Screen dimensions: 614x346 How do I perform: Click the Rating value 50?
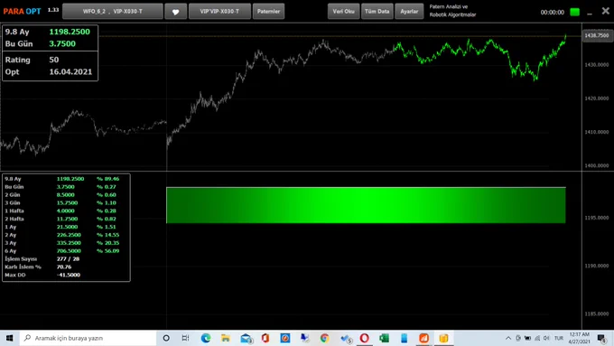pyautogui.click(x=54, y=60)
